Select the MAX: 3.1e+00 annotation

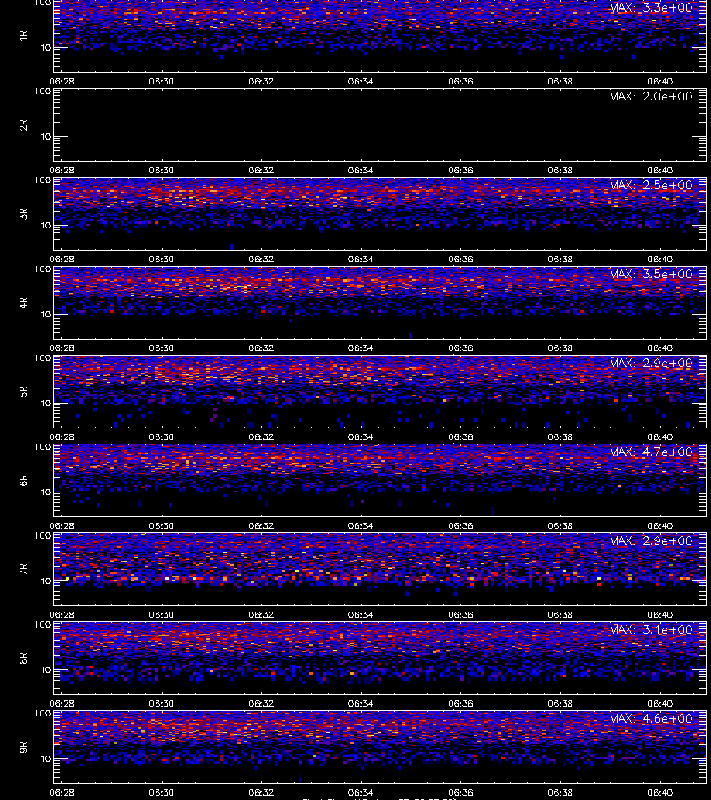tap(651, 629)
